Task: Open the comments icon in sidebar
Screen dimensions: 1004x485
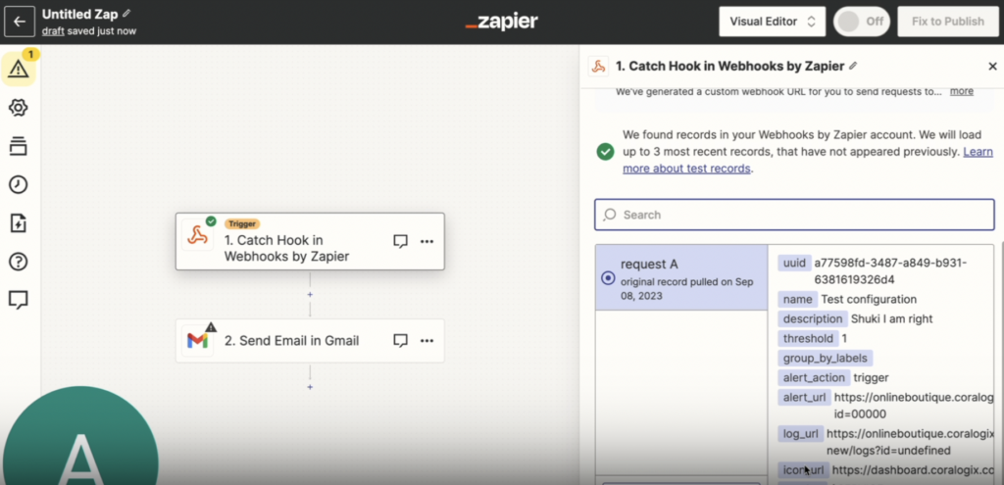Action: tap(18, 300)
